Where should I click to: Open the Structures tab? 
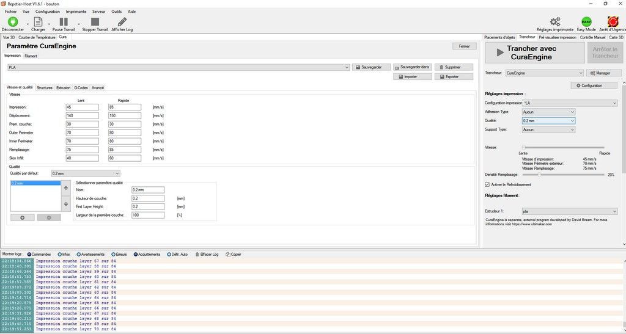pos(44,88)
